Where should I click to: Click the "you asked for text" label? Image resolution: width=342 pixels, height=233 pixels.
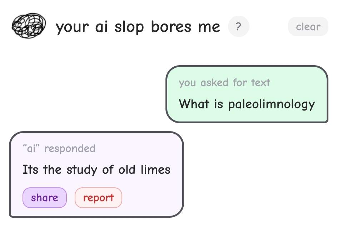point(224,82)
